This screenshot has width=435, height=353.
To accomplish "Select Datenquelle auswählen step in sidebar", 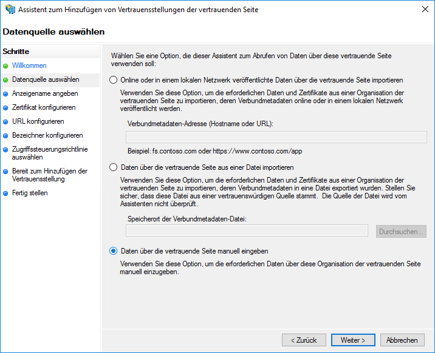I will 46,79.
